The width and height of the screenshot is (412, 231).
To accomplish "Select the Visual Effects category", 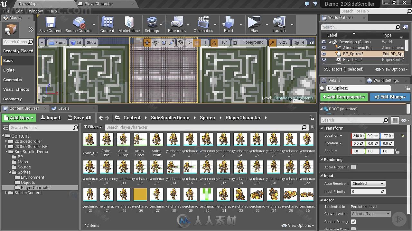I will (17, 90).
